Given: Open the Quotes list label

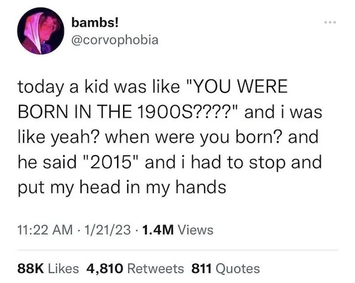Looking at the screenshot, I should point(238,269).
